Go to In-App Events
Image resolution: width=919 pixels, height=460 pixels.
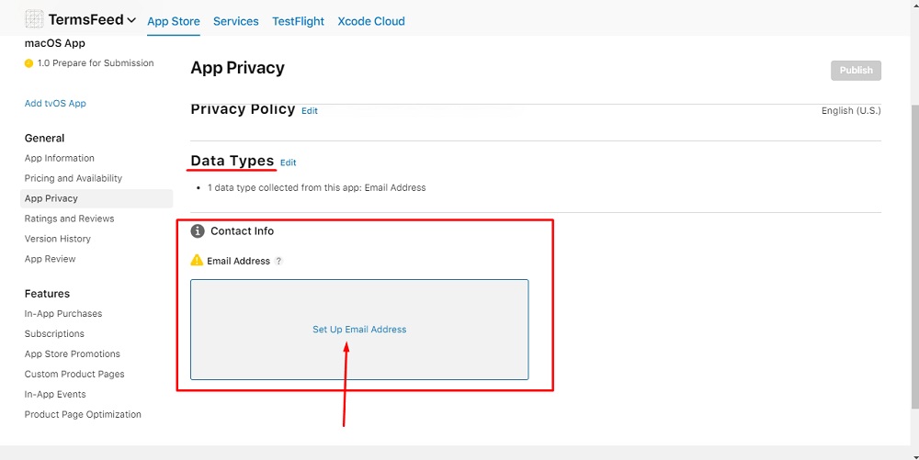pos(55,395)
